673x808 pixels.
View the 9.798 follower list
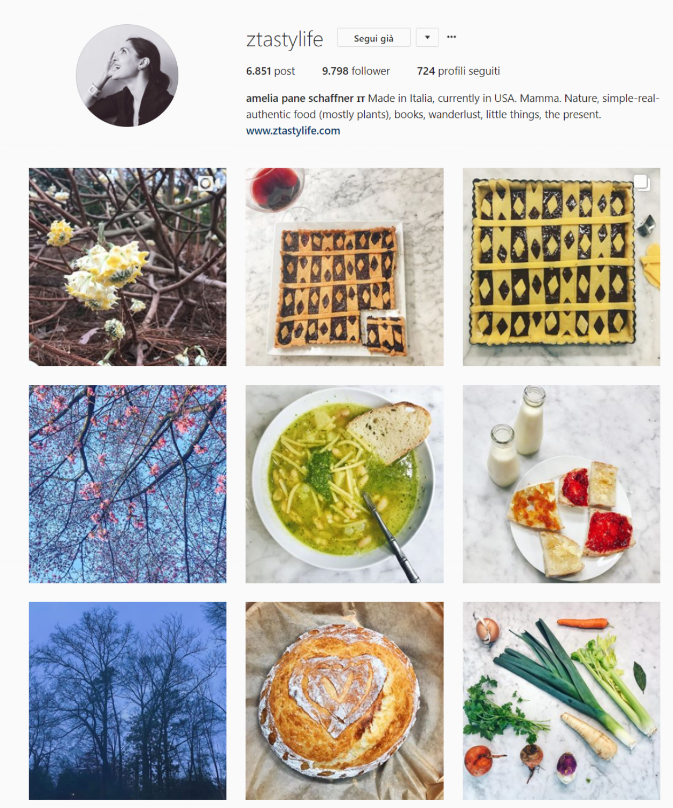356,71
